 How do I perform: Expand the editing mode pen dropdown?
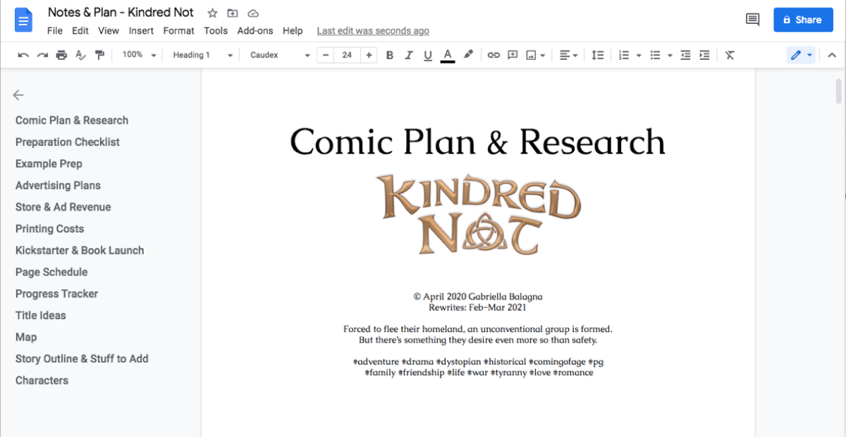pyautogui.click(x=809, y=54)
